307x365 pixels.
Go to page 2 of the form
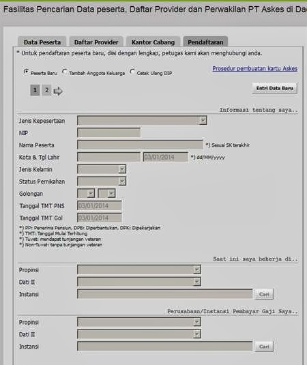(47, 90)
